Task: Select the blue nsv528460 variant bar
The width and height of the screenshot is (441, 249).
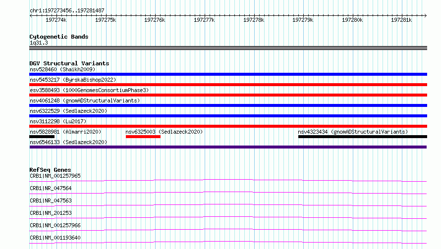Action: 228,74
